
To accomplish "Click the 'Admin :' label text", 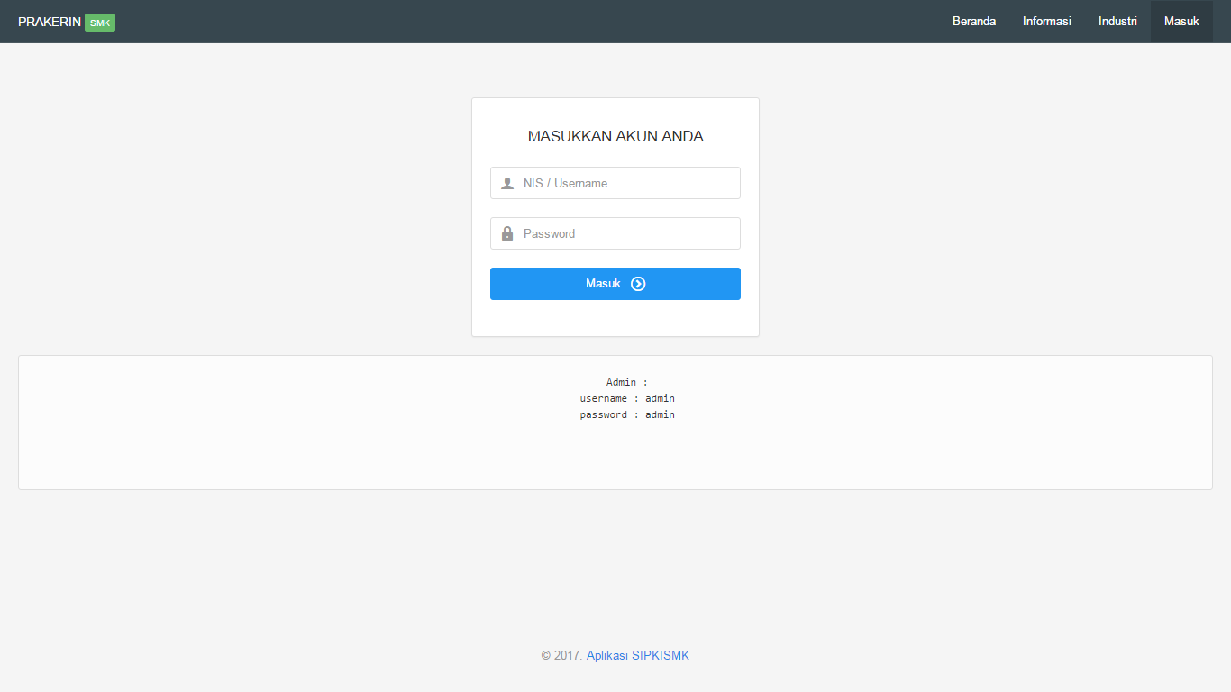I will [x=626, y=383].
